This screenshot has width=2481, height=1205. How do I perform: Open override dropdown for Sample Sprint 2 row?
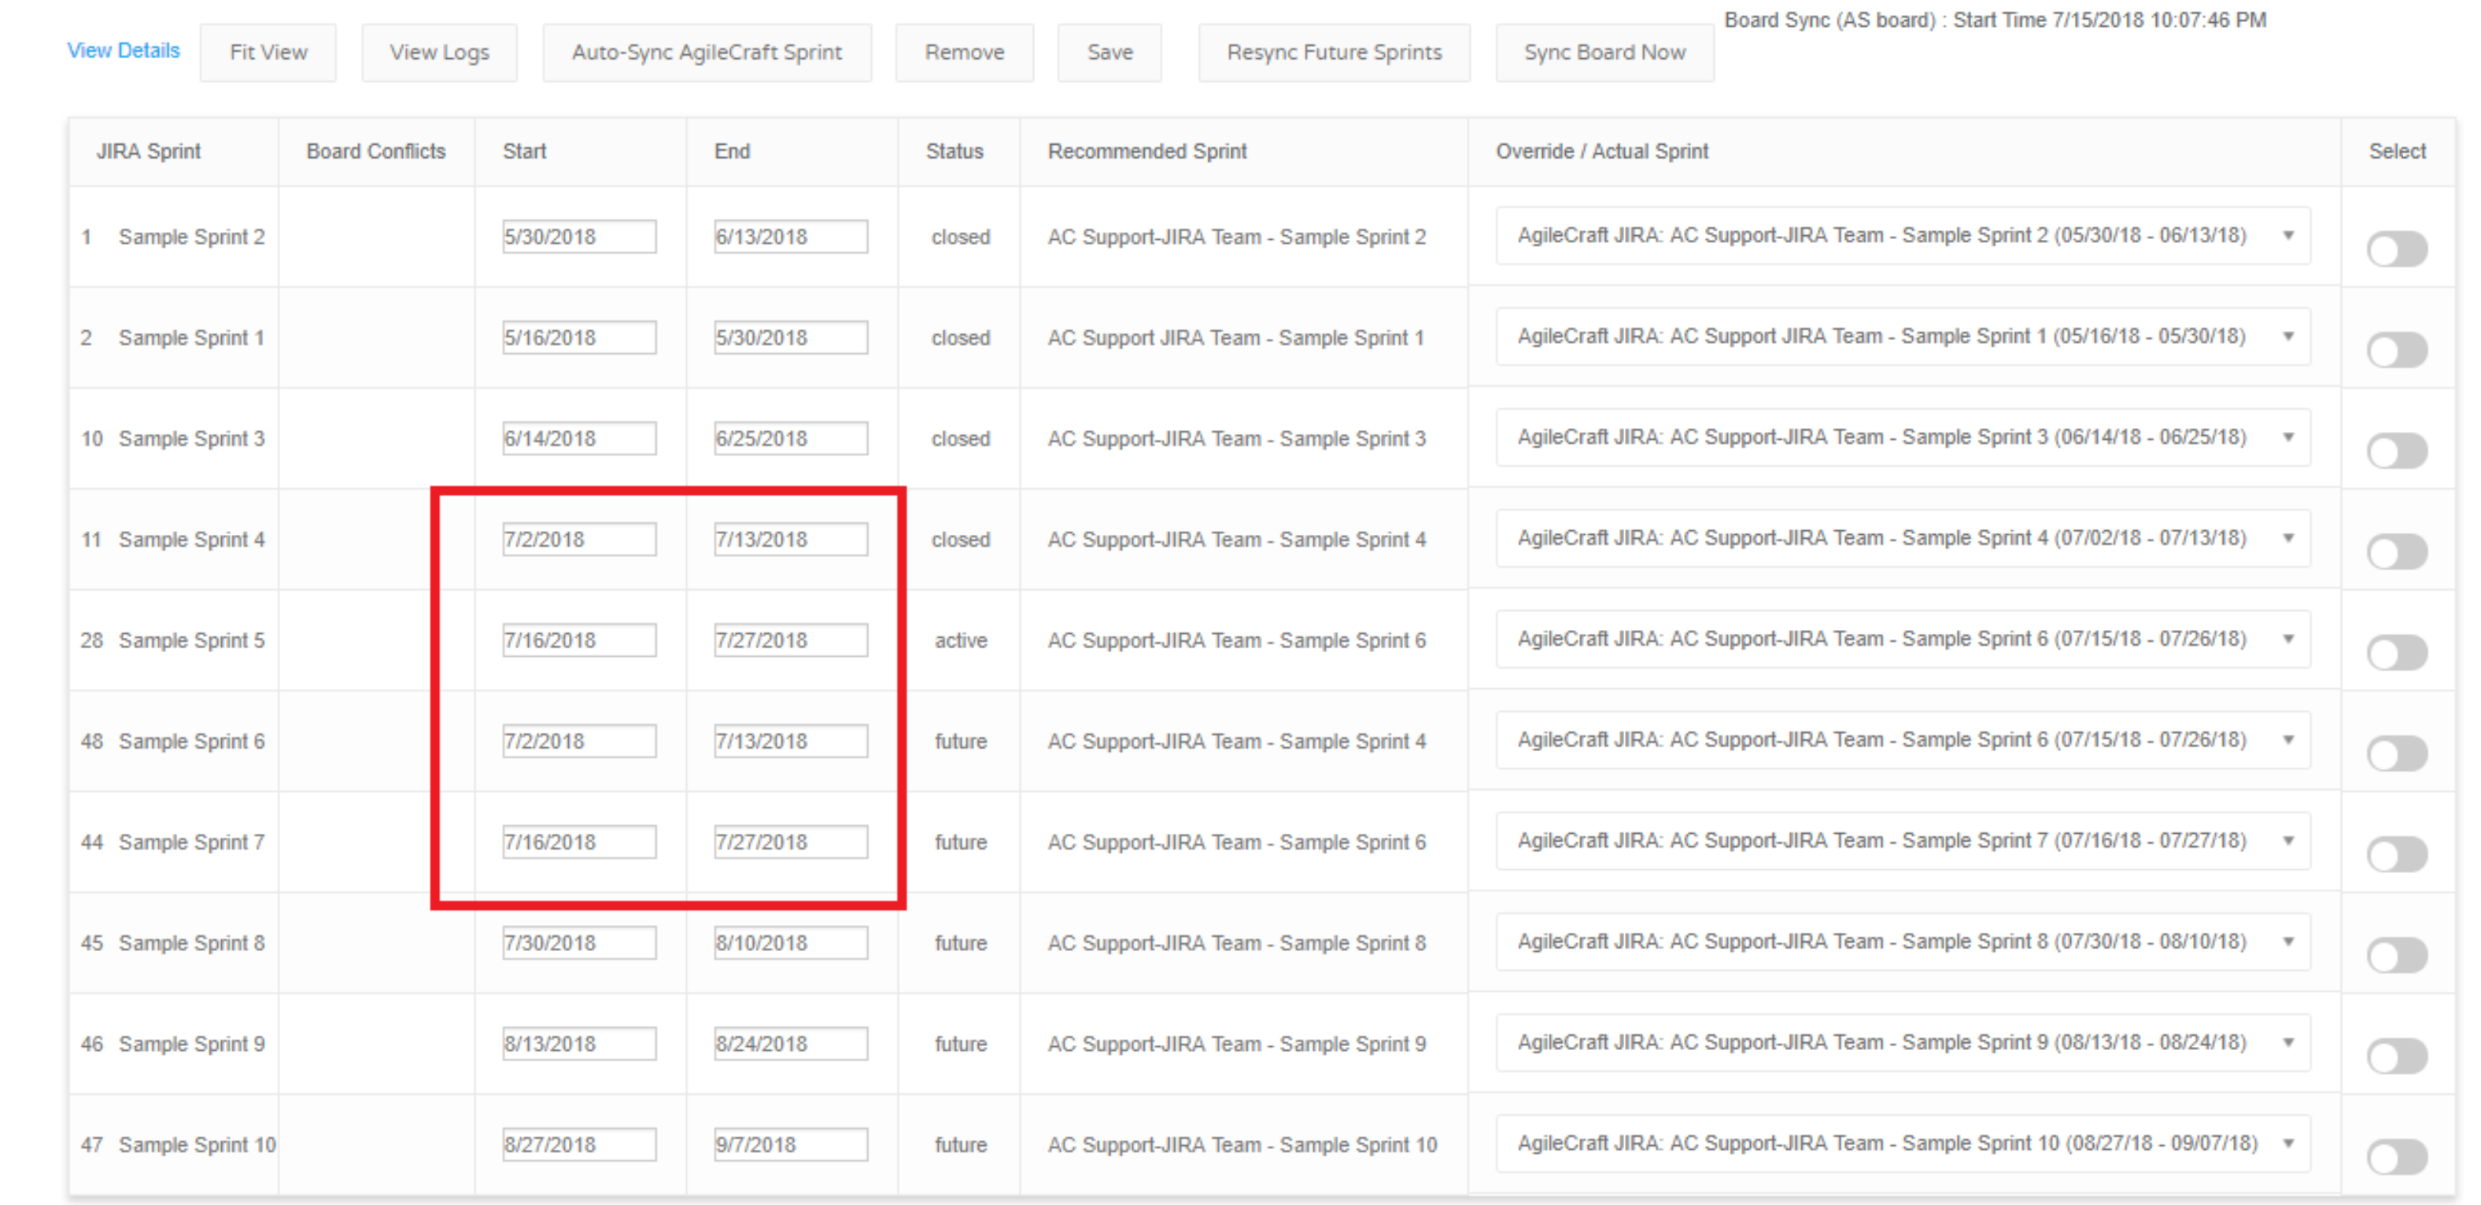(1903, 236)
